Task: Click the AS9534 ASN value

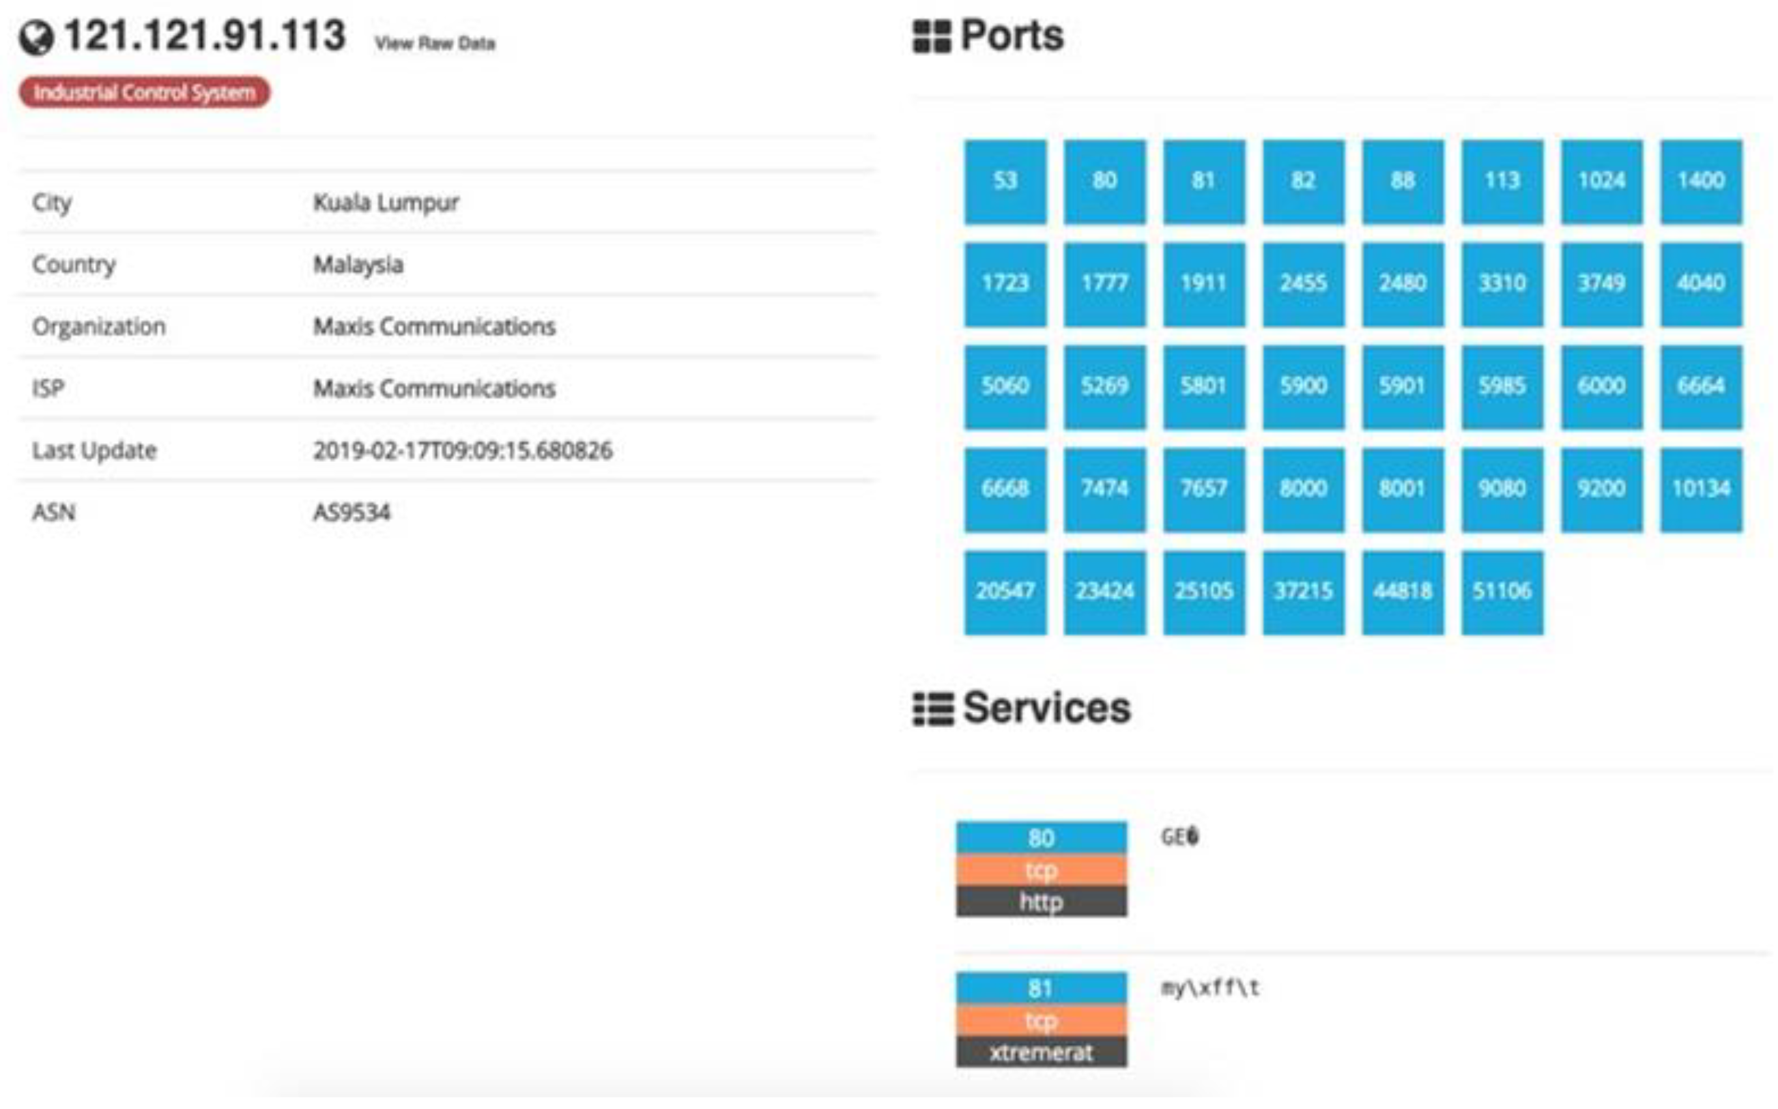Action: [352, 512]
